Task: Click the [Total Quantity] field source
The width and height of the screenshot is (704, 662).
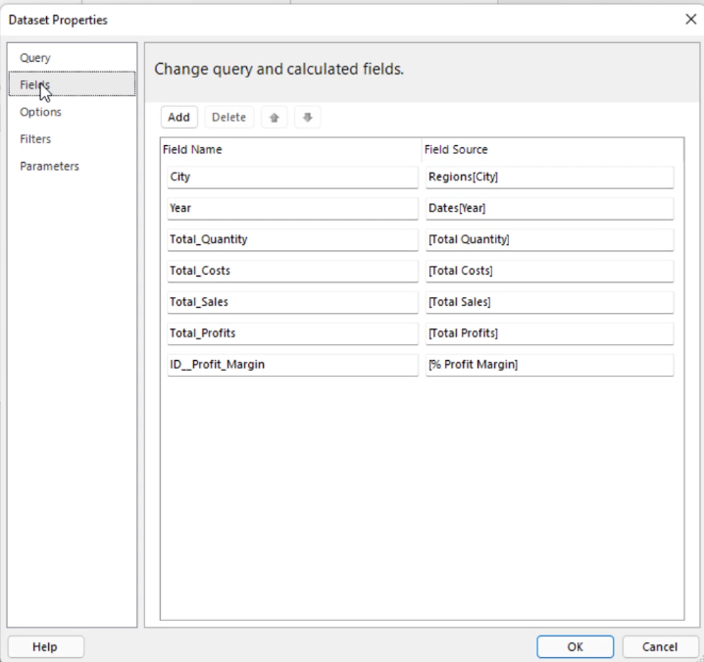Action: coord(550,239)
